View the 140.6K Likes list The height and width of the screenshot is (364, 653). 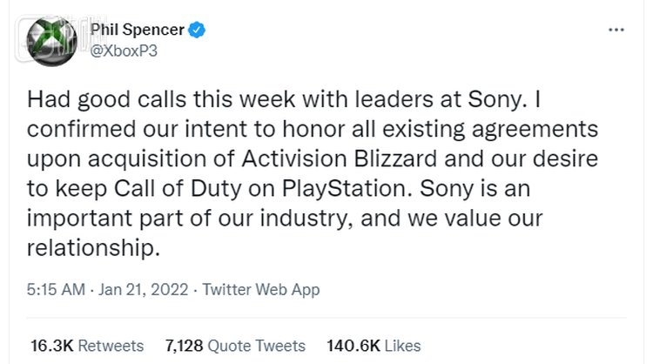pyautogui.click(x=352, y=346)
